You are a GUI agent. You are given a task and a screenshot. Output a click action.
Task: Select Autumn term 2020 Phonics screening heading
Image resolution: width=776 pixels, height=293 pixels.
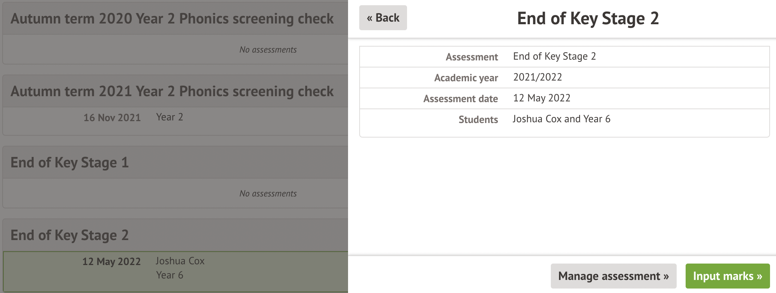[172, 19]
